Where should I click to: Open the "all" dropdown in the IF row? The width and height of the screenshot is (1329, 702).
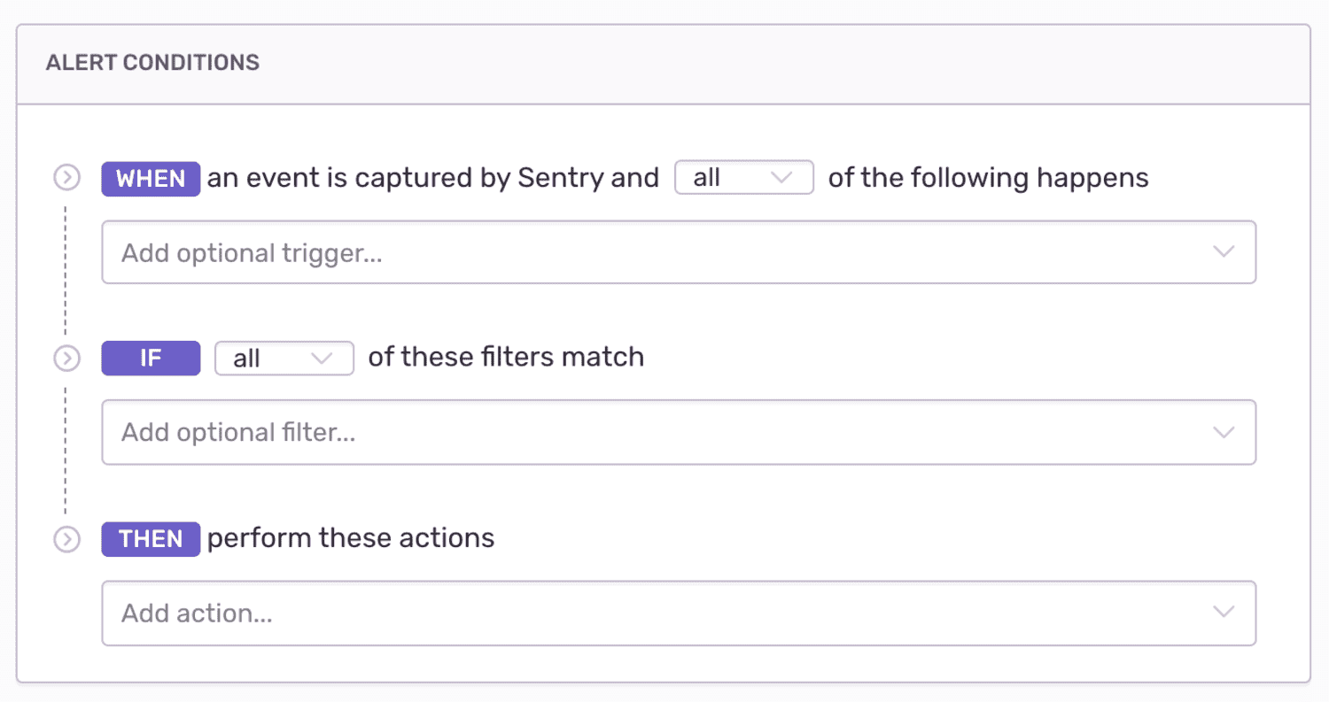tap(284, 359)
